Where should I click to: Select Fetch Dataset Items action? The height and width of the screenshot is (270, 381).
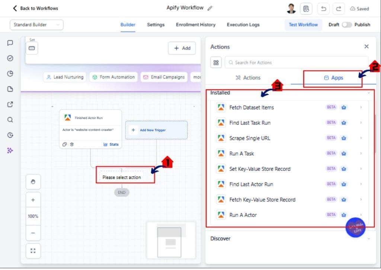click(x=289, y=108)
